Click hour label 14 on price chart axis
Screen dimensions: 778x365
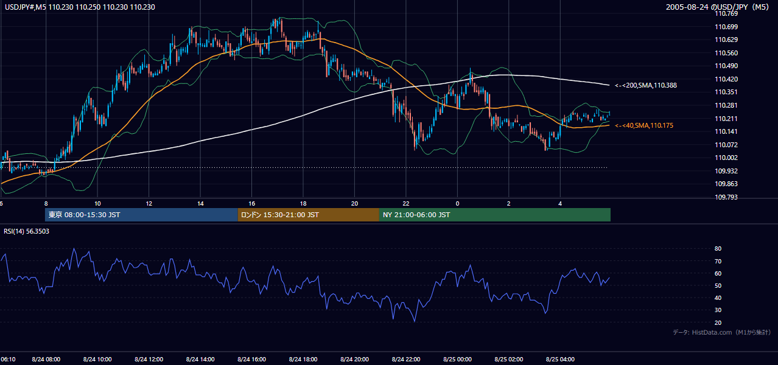pyautogui.click(x=200, y=204)
